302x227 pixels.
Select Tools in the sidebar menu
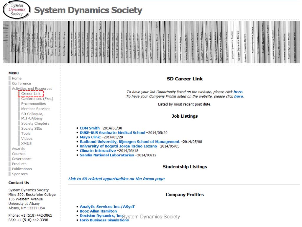pyautogui.click(x=26, y=134)
